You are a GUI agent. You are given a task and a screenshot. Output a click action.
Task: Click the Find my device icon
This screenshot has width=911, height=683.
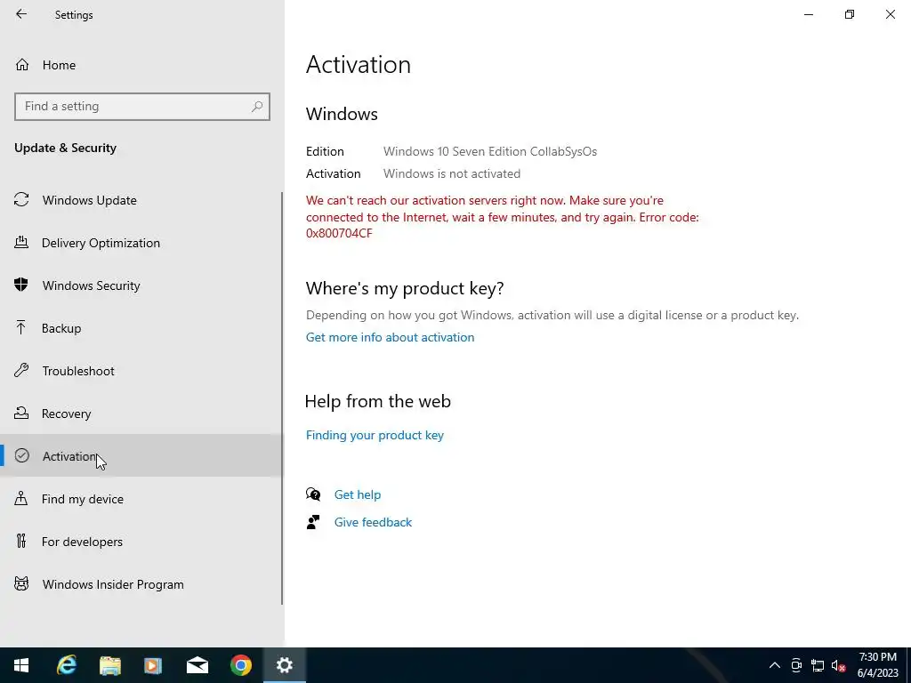tap(21, 498)
